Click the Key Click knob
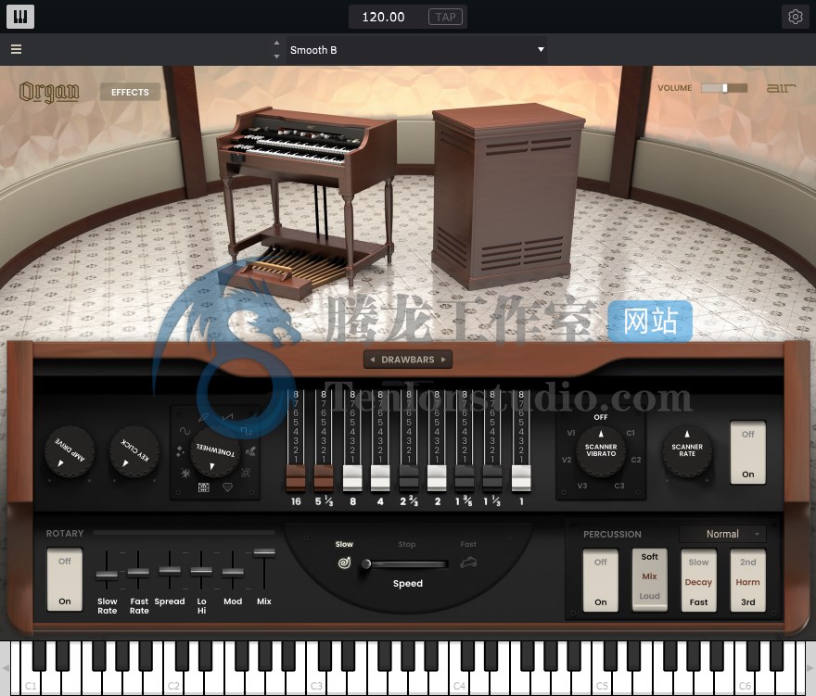The image size is (816, 696). [134, 452]
